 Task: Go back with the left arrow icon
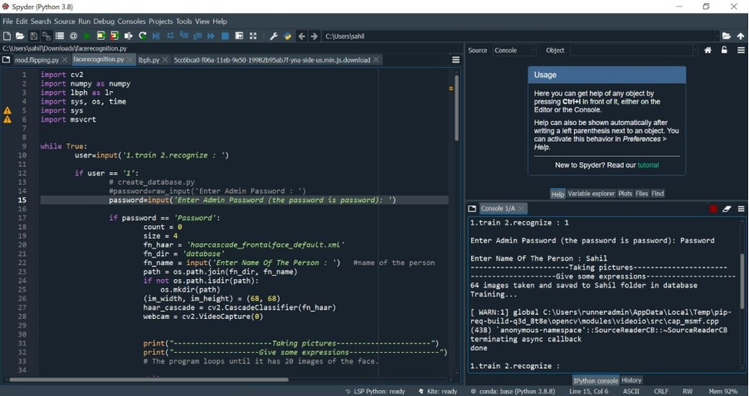tap(301, 36)
